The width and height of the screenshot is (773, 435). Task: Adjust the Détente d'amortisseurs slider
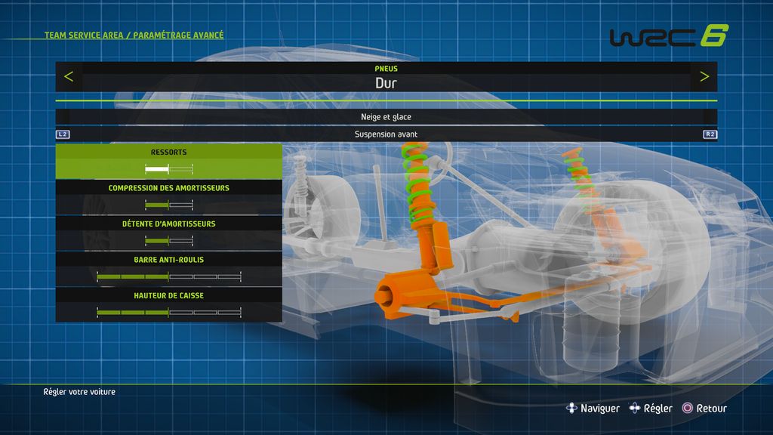[x=168, y=241]
